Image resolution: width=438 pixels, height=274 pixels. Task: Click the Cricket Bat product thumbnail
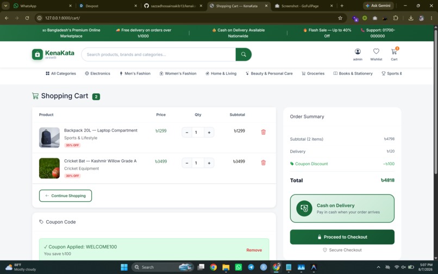click(49, 168)
